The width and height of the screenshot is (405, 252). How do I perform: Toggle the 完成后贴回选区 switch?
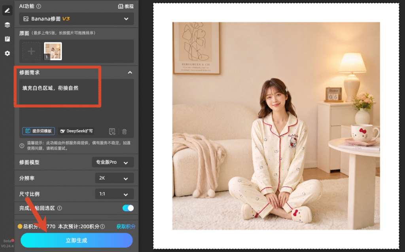click(128, 208)
